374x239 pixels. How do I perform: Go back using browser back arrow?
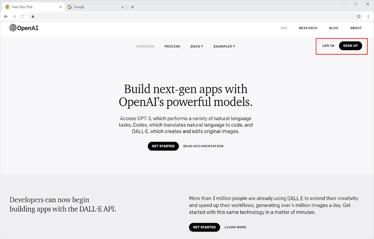(6, 16)
